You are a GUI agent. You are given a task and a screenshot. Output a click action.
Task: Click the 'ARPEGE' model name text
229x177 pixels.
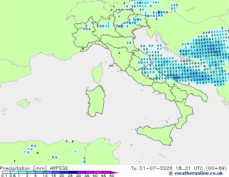[59, 168]
